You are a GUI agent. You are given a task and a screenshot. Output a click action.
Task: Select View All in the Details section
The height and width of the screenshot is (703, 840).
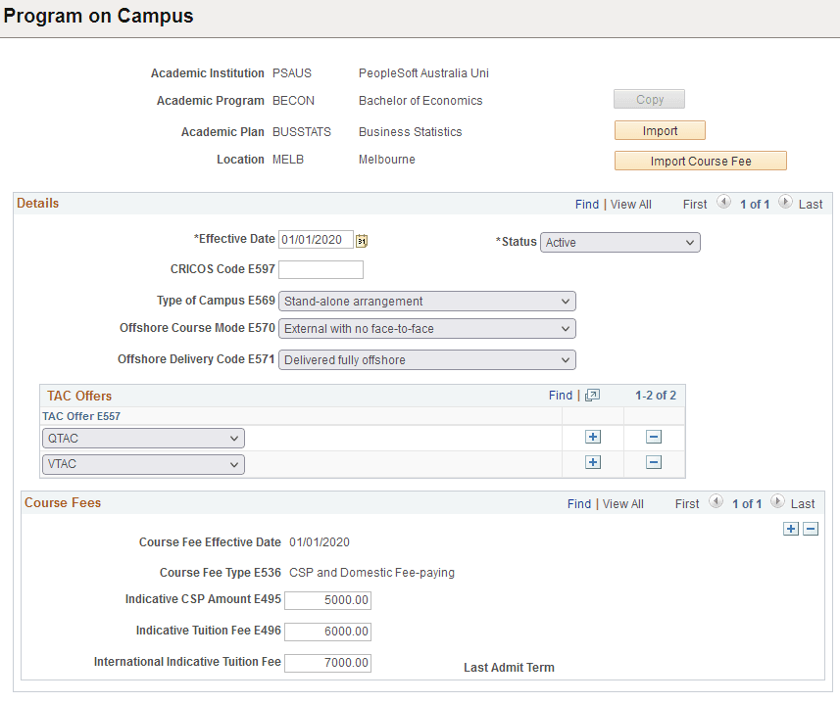click(x=630, y=204)
